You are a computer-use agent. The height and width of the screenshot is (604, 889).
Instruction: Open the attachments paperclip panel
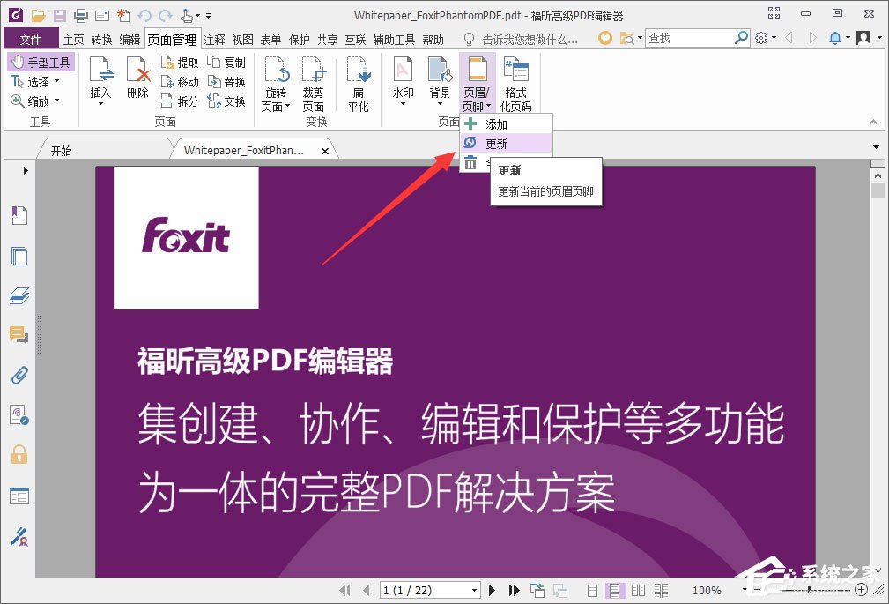pos(19,375)
